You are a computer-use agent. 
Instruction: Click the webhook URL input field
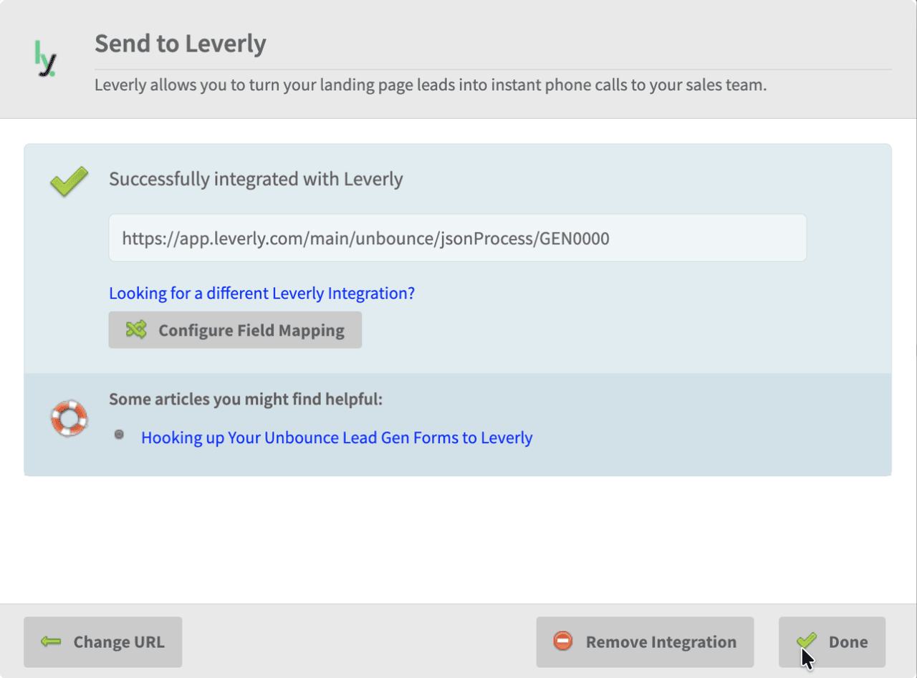pyautogui.click(x=458, y=238)
